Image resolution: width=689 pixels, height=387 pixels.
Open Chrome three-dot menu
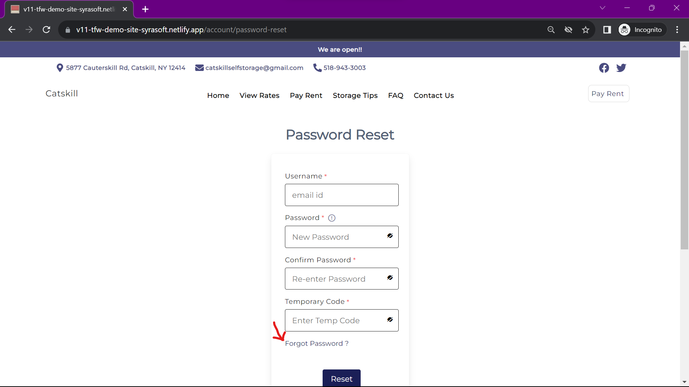677,30
